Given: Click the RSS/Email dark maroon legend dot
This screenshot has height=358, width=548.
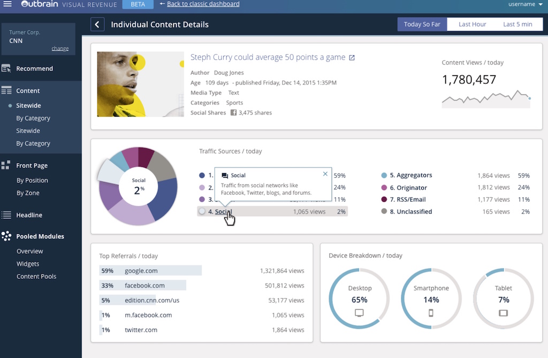Looking at the screenshot, I should pyautogui.click(x=384, y=199).
